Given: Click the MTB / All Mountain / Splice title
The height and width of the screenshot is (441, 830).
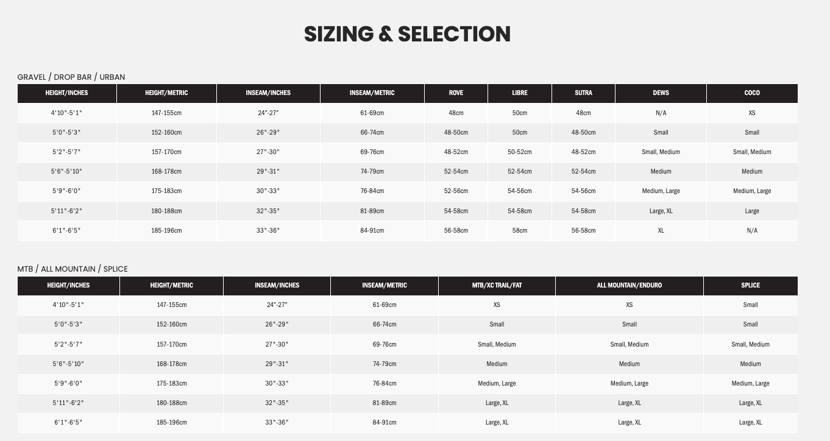Looking at the screenshot, I should 73,269.
